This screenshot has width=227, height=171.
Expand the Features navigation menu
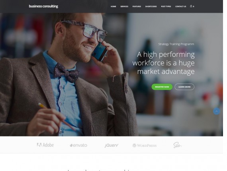coord(137,6)
